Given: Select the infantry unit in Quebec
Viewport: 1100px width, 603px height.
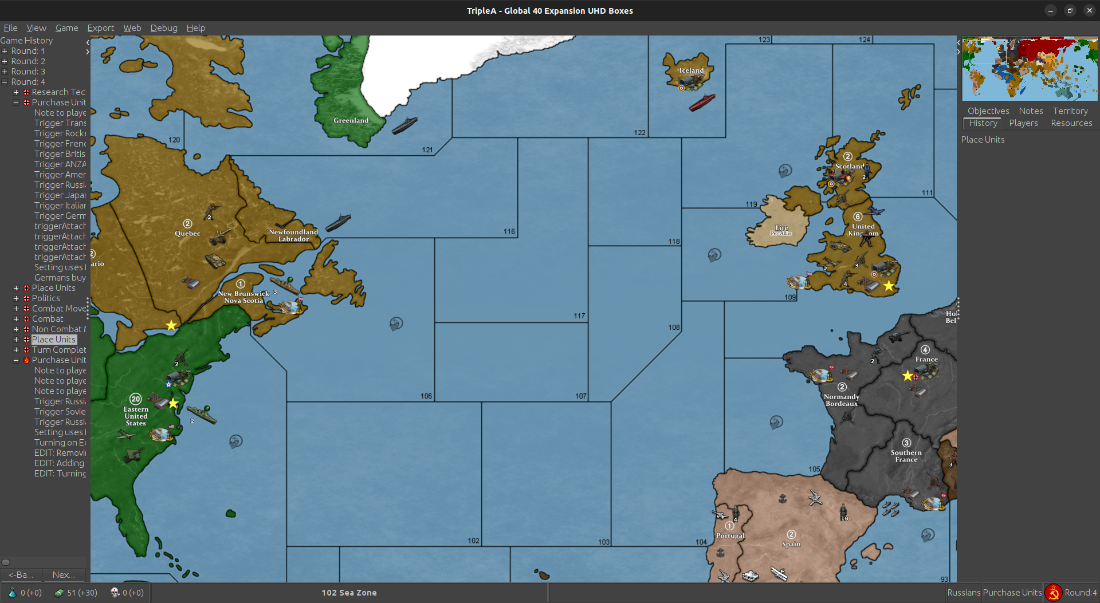Looking at the screenshot, I should click(212, 211).
